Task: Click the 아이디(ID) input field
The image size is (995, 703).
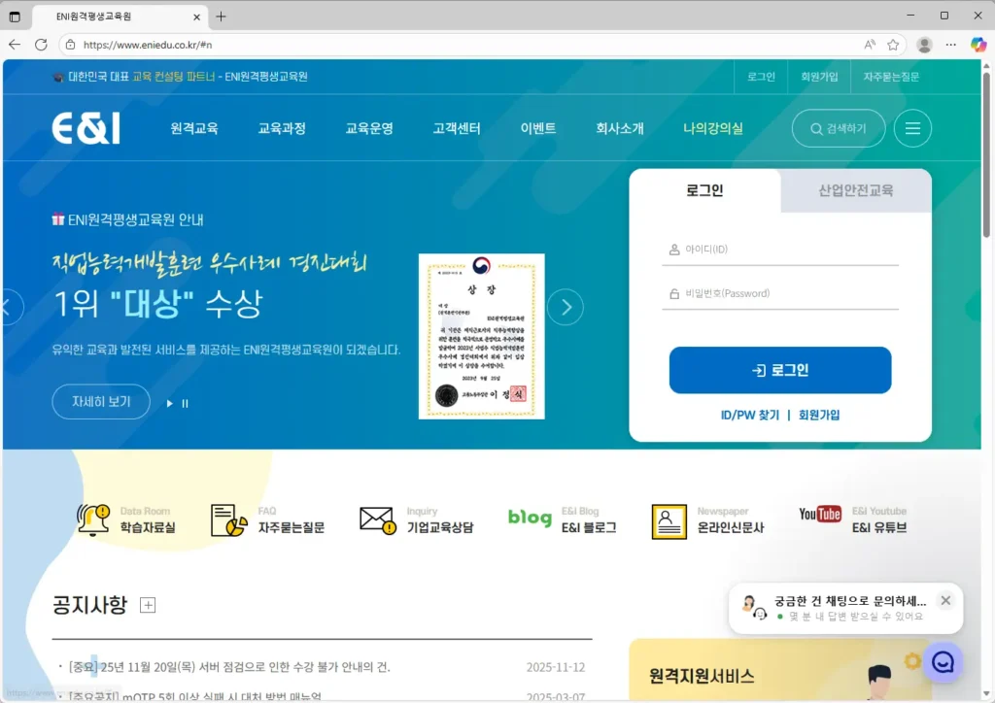Action: [x=780, y=250]
